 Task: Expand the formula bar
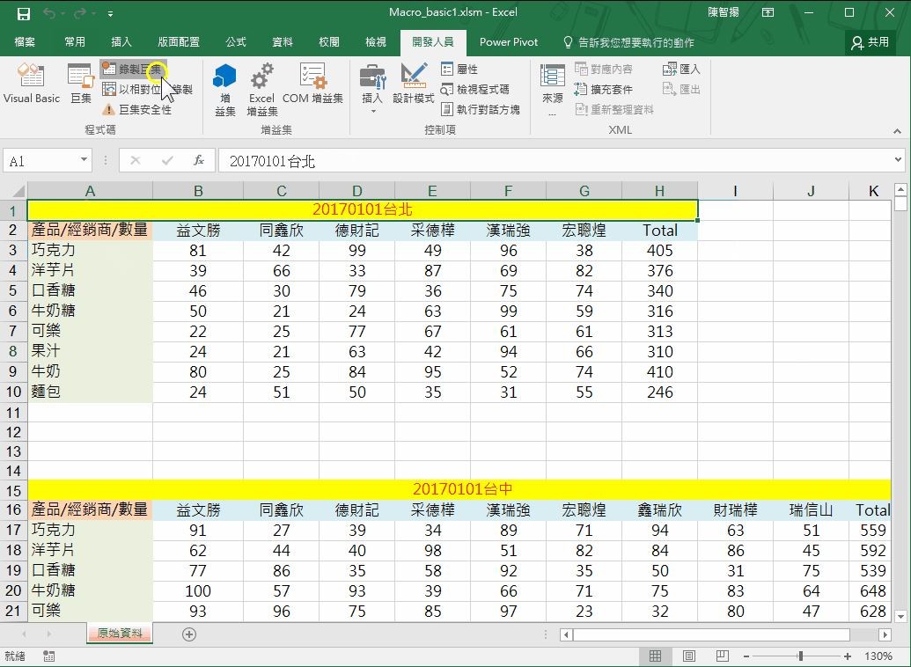click(898, 160)
